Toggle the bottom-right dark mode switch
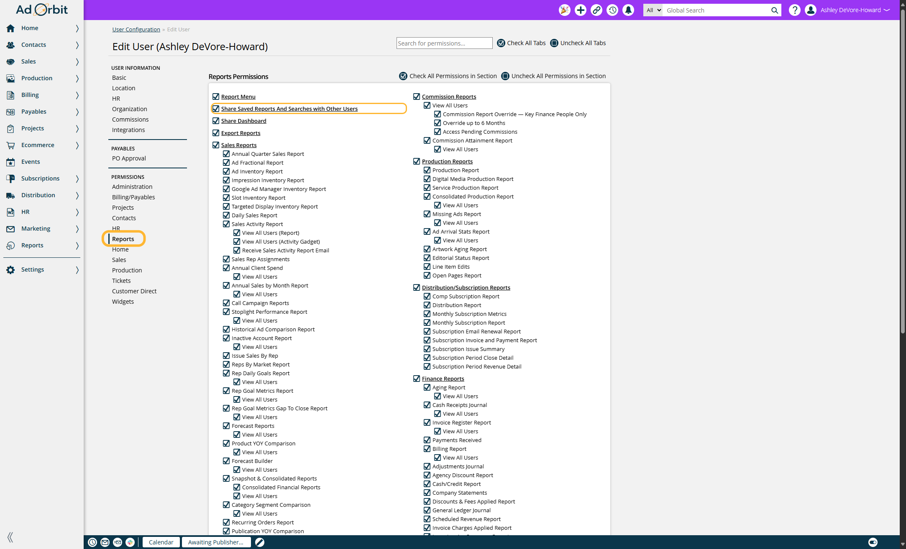 [x=873, y=542]
